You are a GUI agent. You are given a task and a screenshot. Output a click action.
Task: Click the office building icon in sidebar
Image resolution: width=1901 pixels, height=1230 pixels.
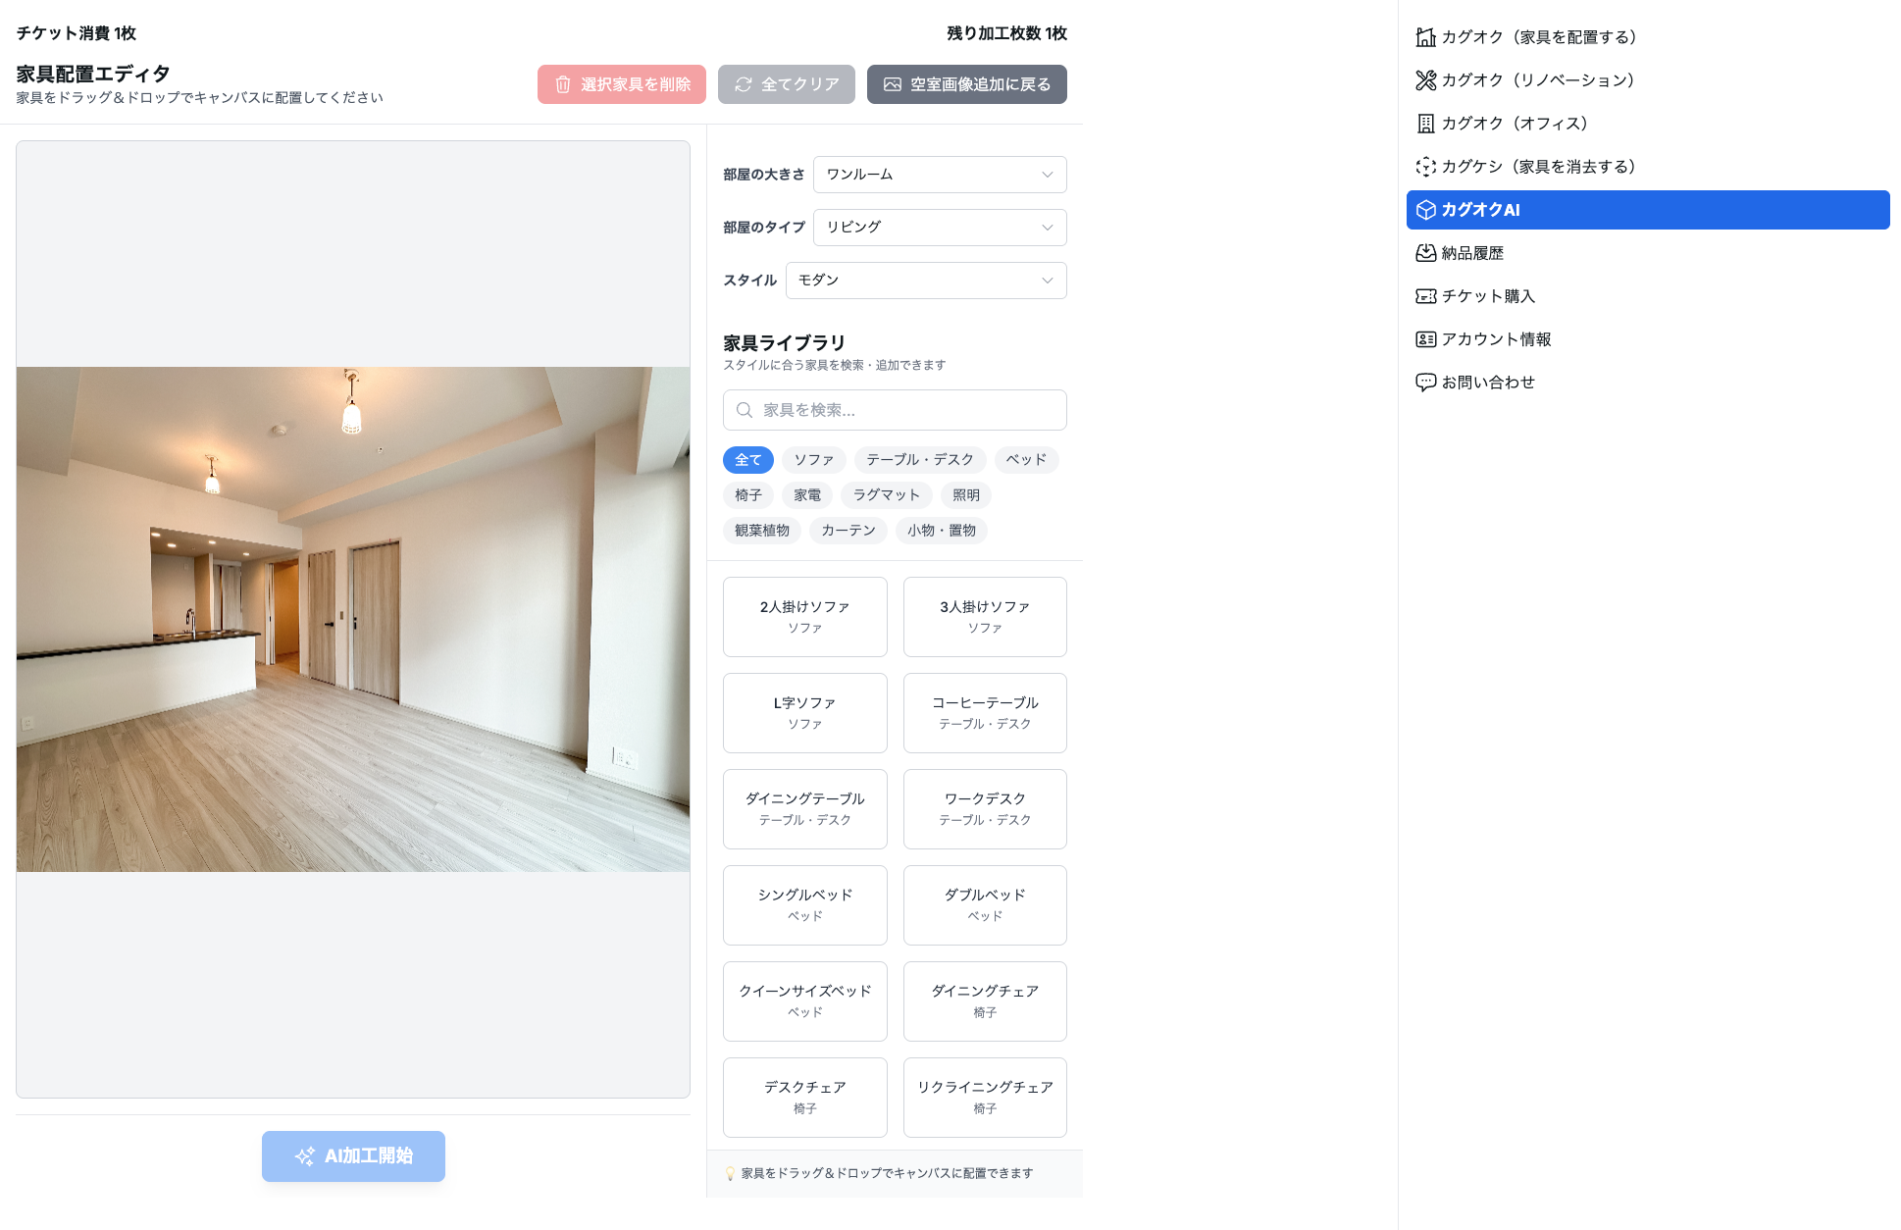[x=1425, y=124]
